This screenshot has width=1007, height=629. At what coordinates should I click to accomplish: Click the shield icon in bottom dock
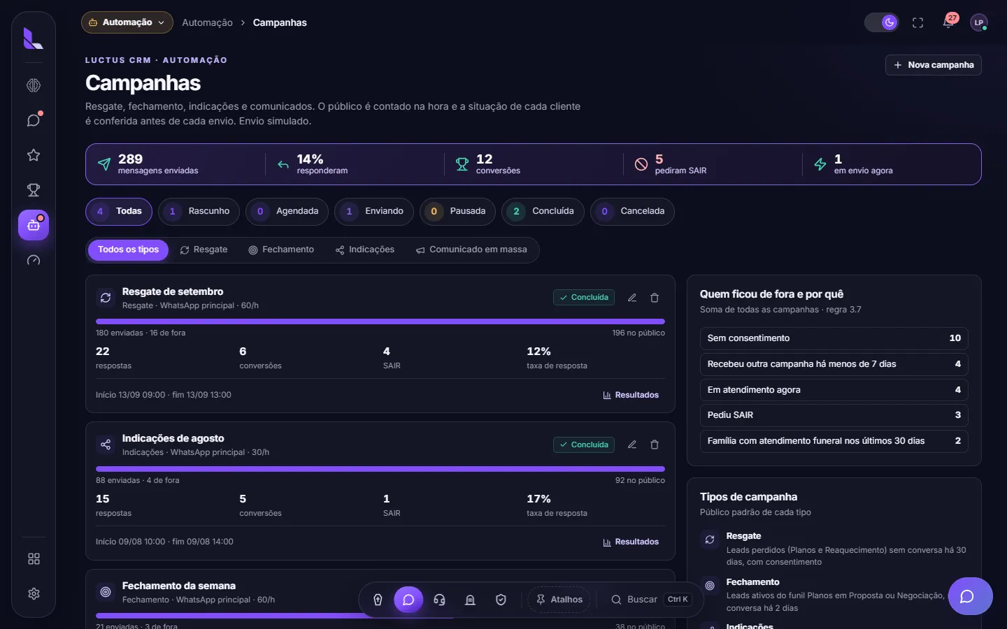click(501, 600)
